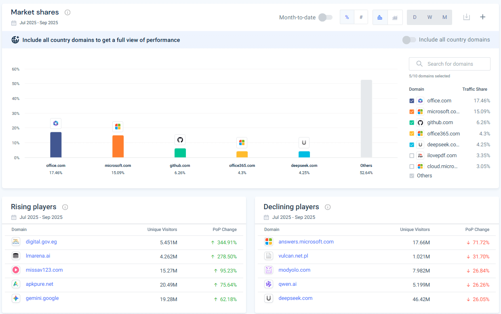This screenshot has width=501, height=314.
Task: Check the ilovepdf.com domain checkbox
Action: 412,156
